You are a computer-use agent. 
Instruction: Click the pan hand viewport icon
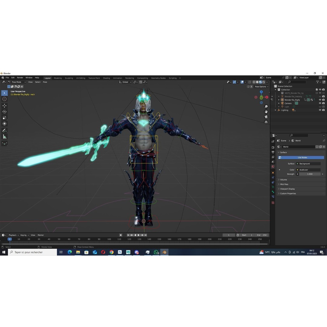(x=266, y=112)
